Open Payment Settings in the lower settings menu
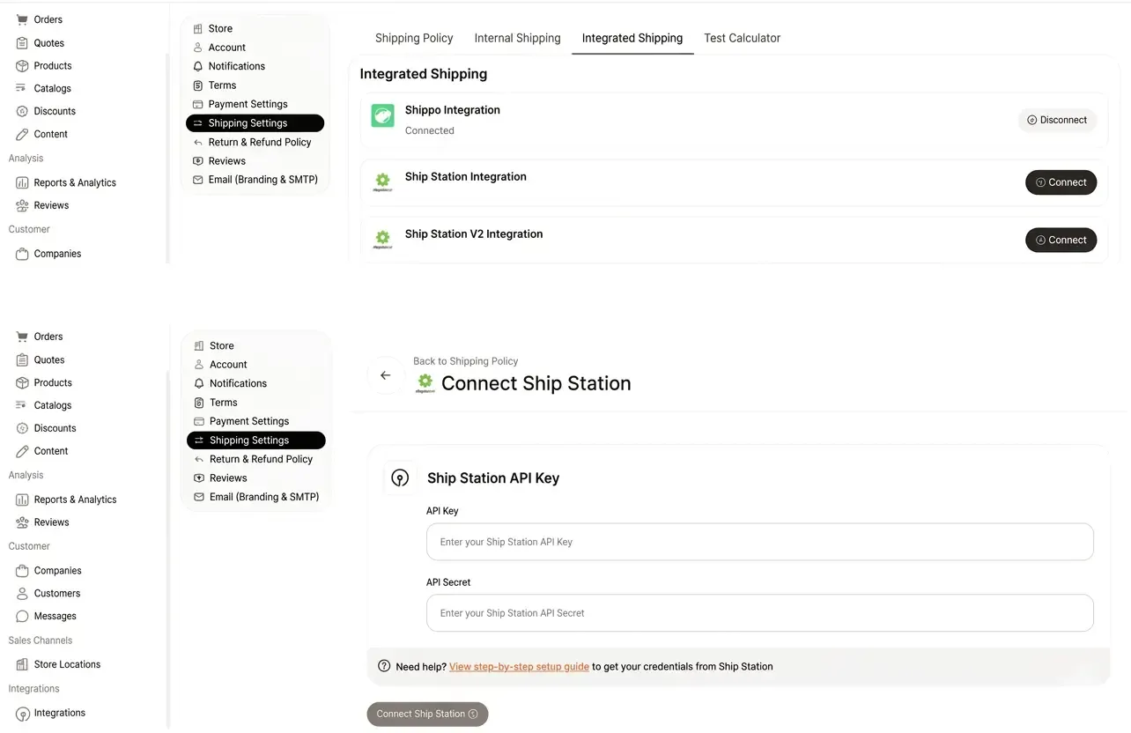The width and height of the screenshot is (1131, 733). point(241,421)
